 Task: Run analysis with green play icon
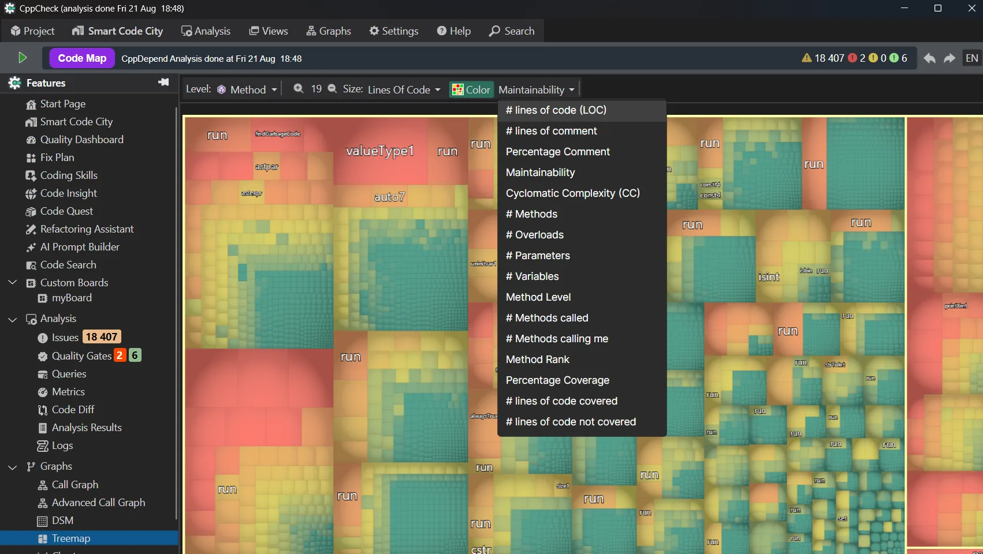click(x=23, y=58)
